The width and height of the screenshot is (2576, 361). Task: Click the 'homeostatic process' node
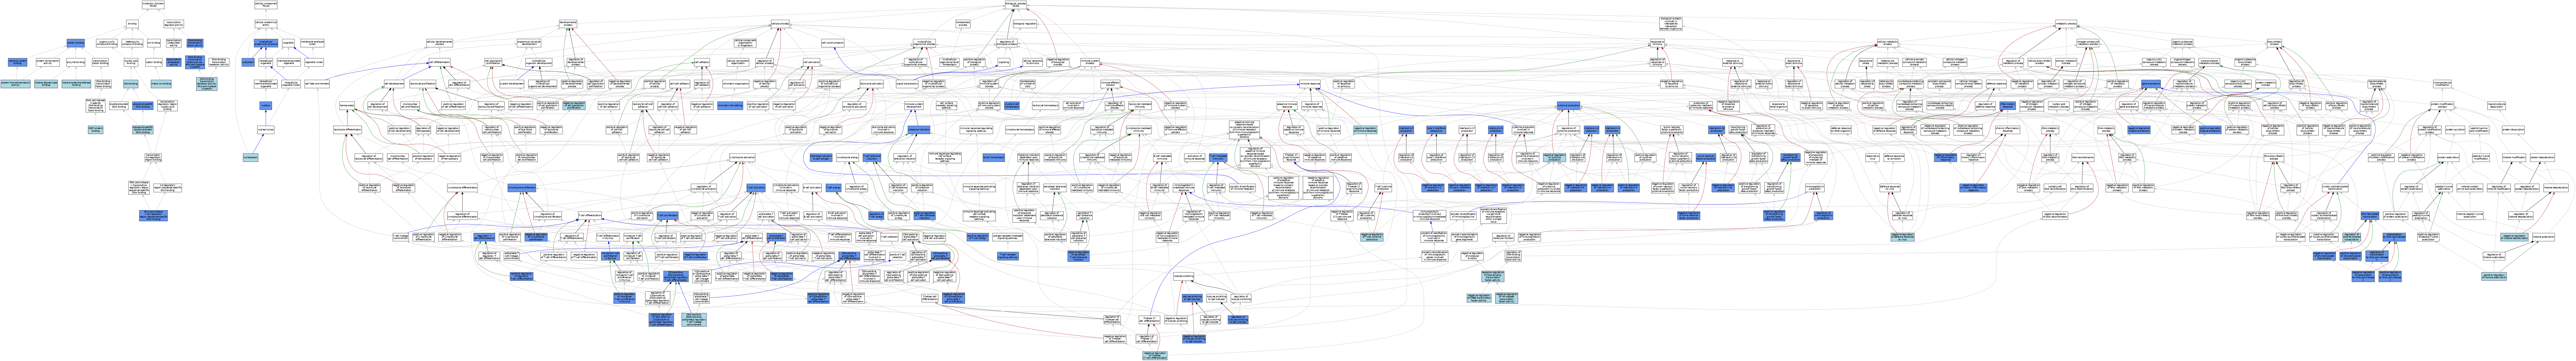pyautogui.click(x=963, y=24)
